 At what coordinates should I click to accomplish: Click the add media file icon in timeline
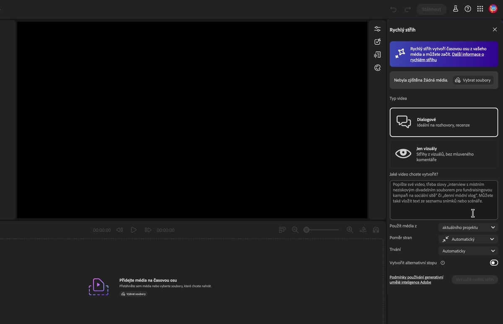tap(99, 287)
